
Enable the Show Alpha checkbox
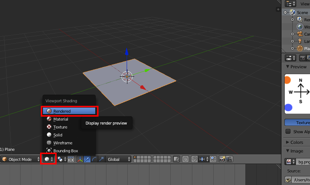pos(288,131)
